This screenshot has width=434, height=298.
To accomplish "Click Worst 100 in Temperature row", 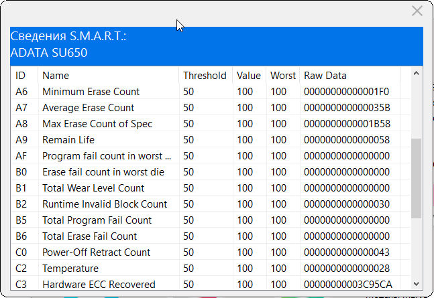I will pos(278,268).
